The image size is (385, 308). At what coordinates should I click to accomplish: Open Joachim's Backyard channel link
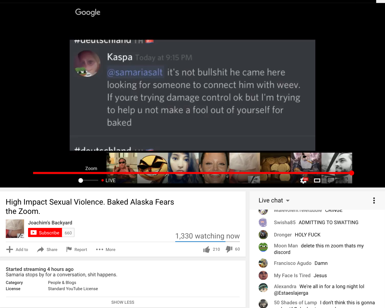(x=50, y=223)
